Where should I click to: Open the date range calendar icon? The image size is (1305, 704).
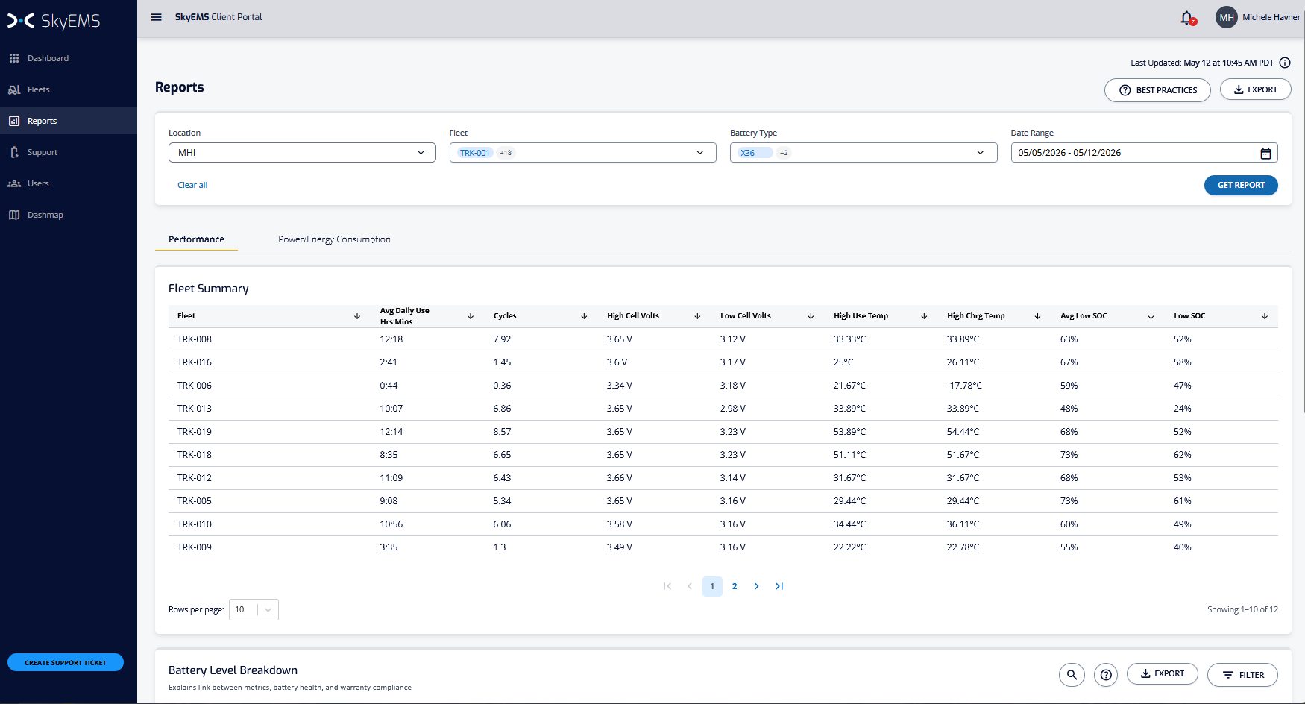tap(1265, 153)
